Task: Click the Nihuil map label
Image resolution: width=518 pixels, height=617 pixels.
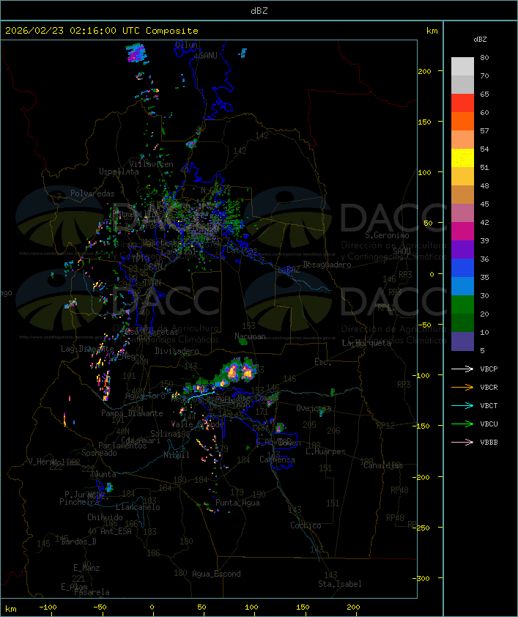Action: (177, 455)
